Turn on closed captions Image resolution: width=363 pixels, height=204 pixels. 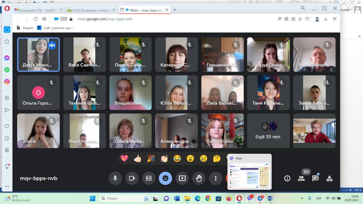click(x=149, y=178)
